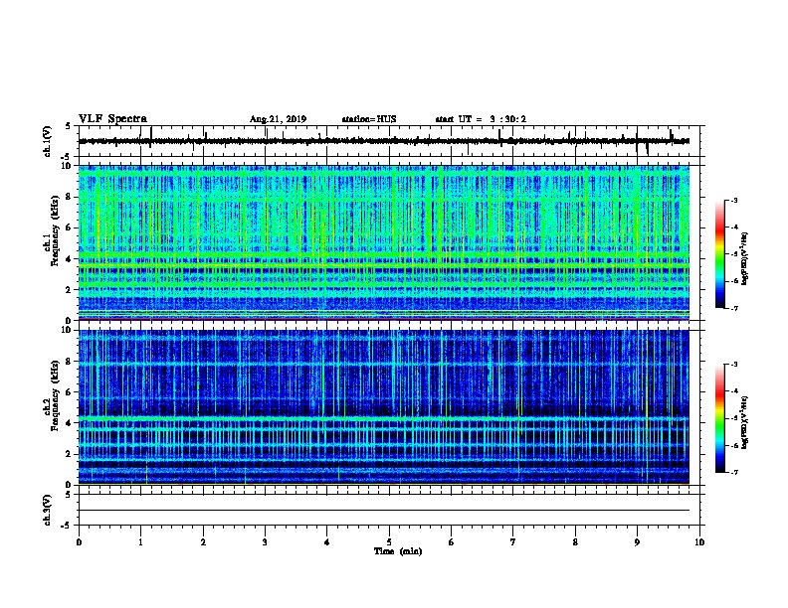788x608 pixels.
Task: Click time axis tick label '4'
Action: (327, 542)
